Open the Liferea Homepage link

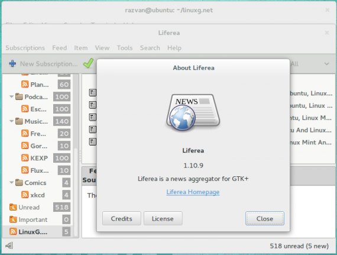[x=193, y=192]
